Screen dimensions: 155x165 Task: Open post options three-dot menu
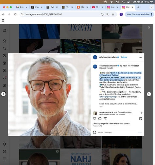coord(141,57)
